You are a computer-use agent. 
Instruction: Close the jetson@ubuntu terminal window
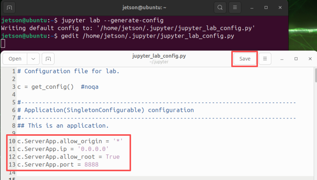280,8
